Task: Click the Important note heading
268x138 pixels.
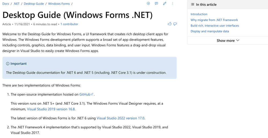Action: 18,64
